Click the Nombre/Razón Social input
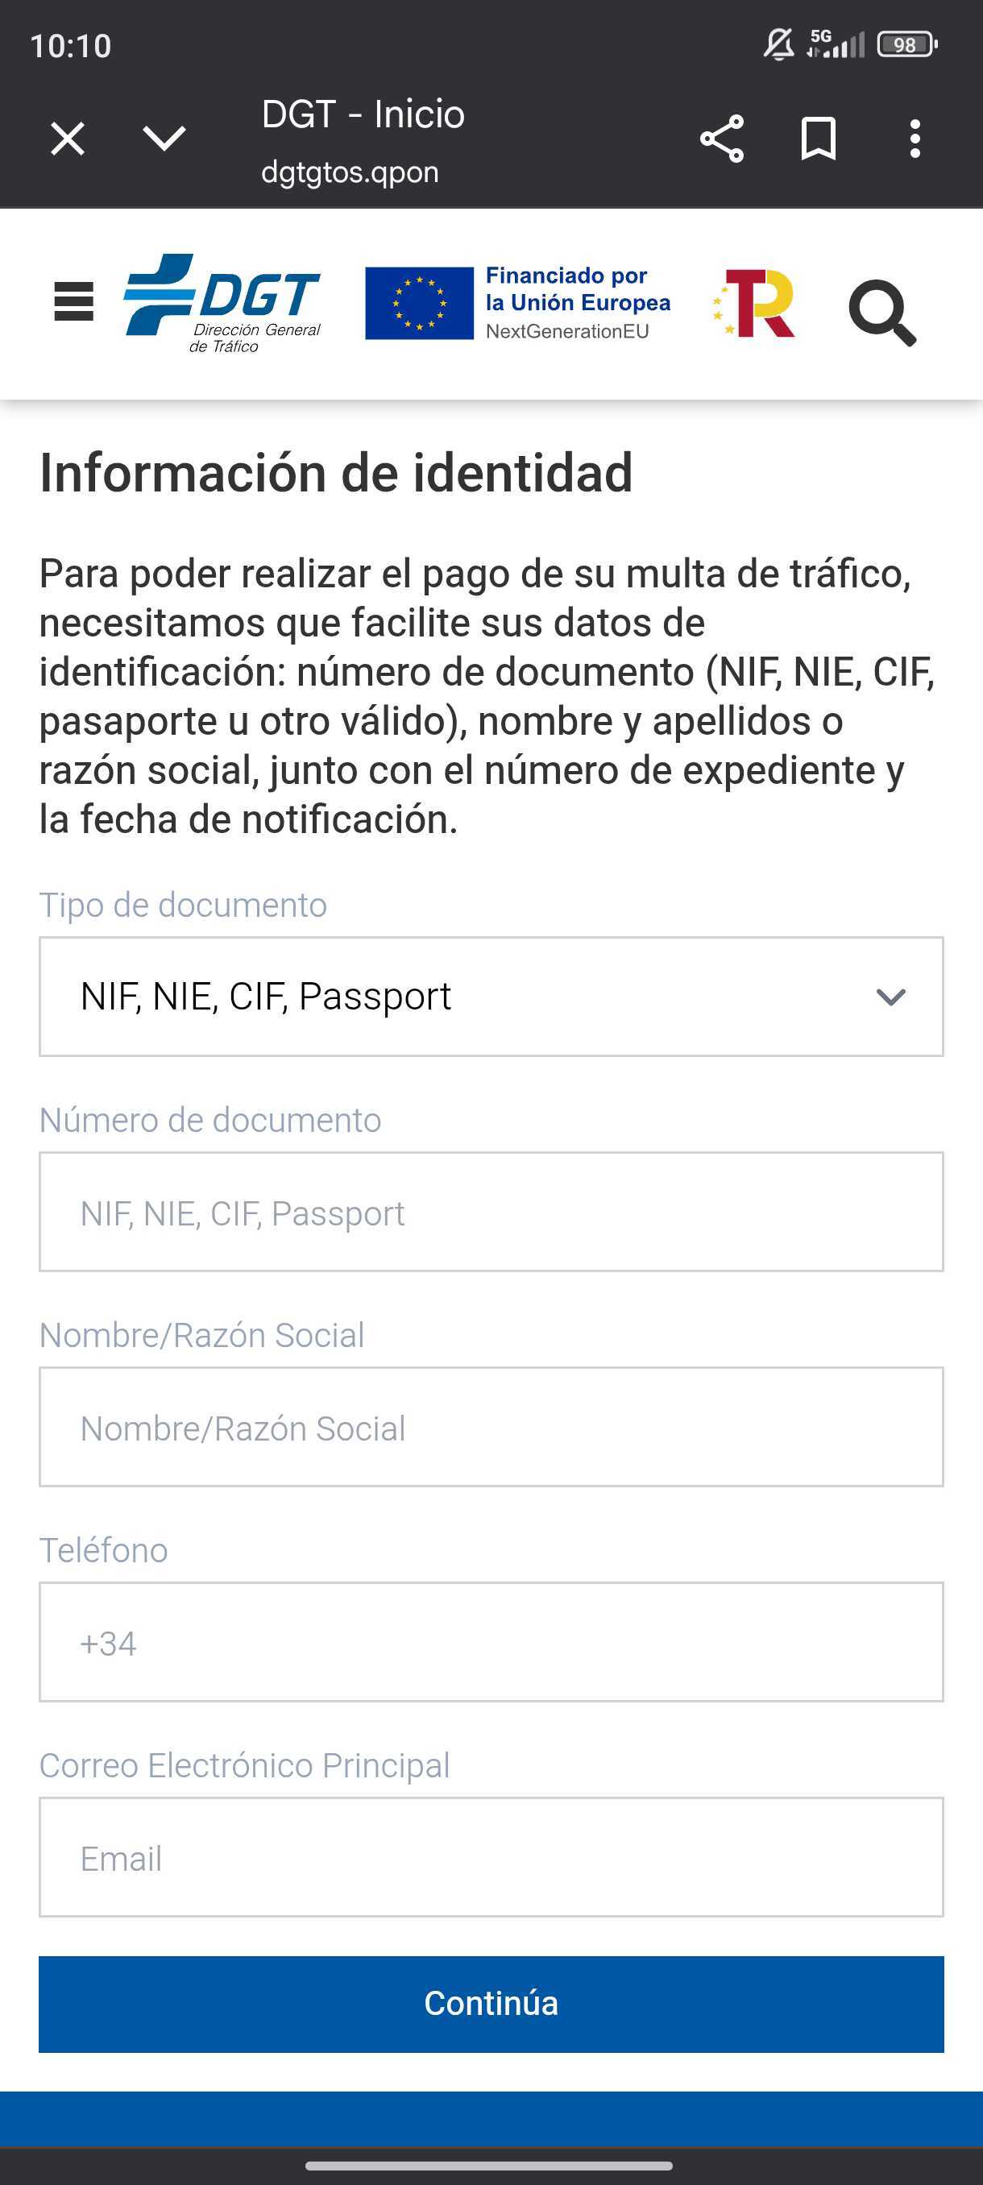 click(491, 1427)
